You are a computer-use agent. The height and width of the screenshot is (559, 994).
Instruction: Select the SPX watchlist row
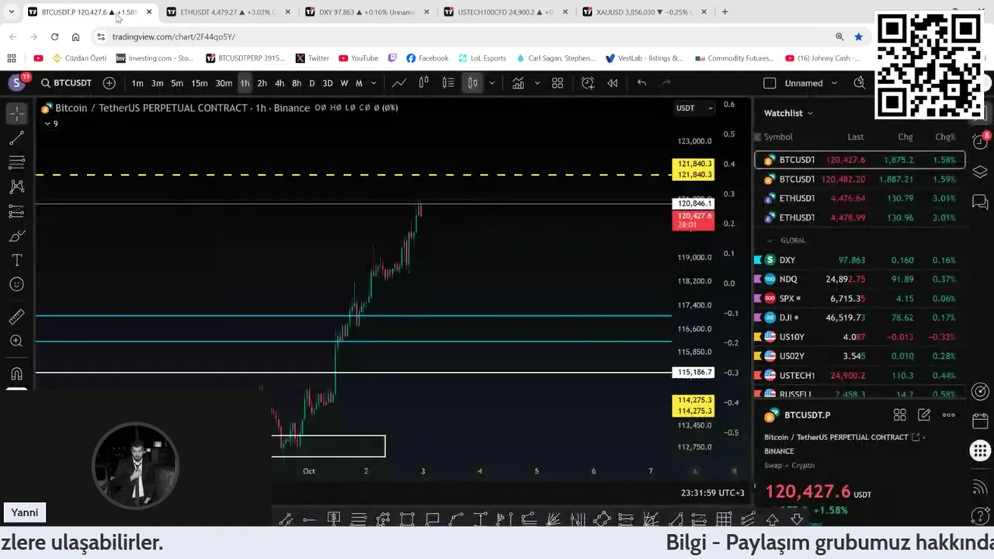pos(860,298)
